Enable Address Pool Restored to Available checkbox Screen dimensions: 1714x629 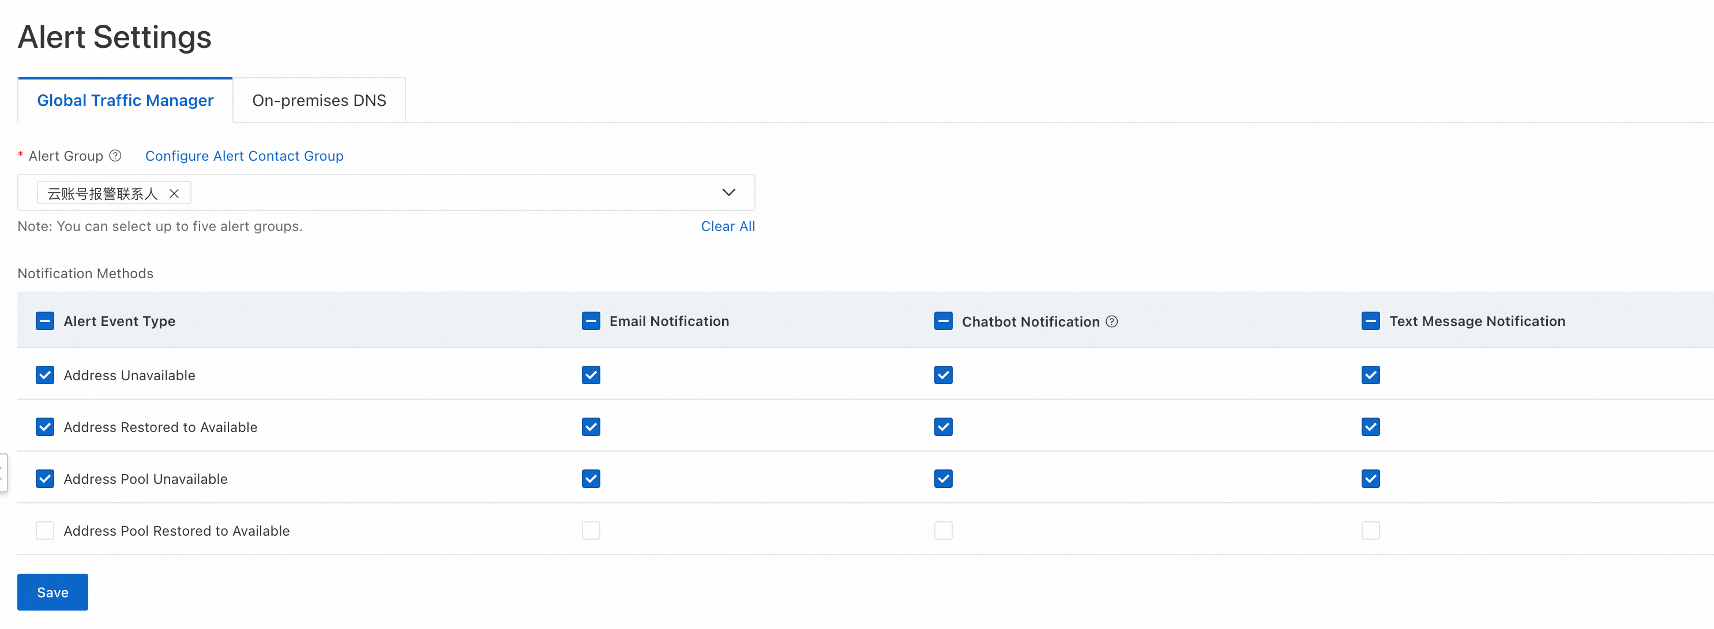click(x=44, y=531)
